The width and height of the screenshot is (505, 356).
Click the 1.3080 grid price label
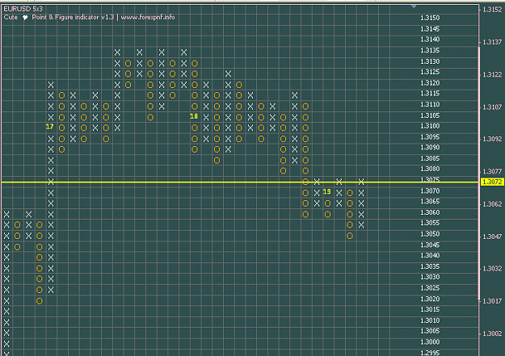tap(430, 169)
